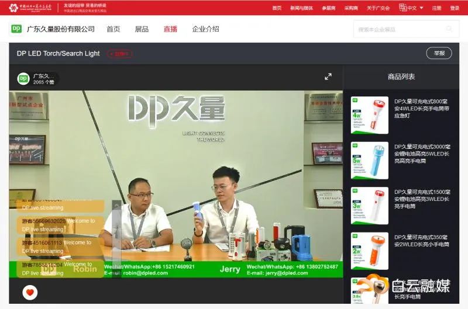Open the 企业介绍 tab
468x309 pixels.
[205, 29]
